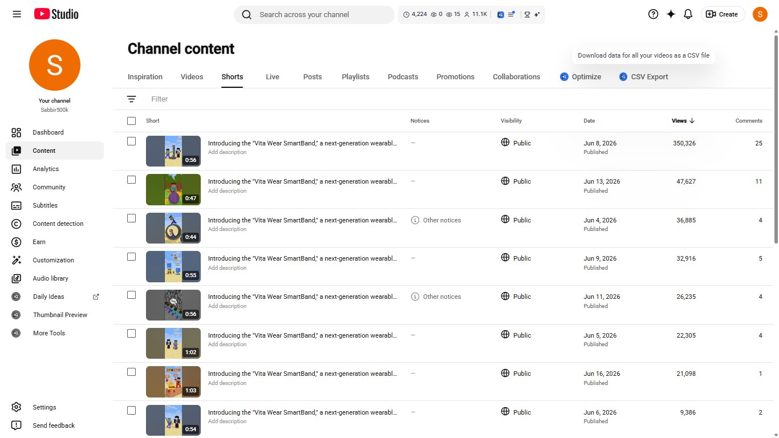Open Content detection in the sidebar
The height and width of the screenshot is (438, 779).
55,224
